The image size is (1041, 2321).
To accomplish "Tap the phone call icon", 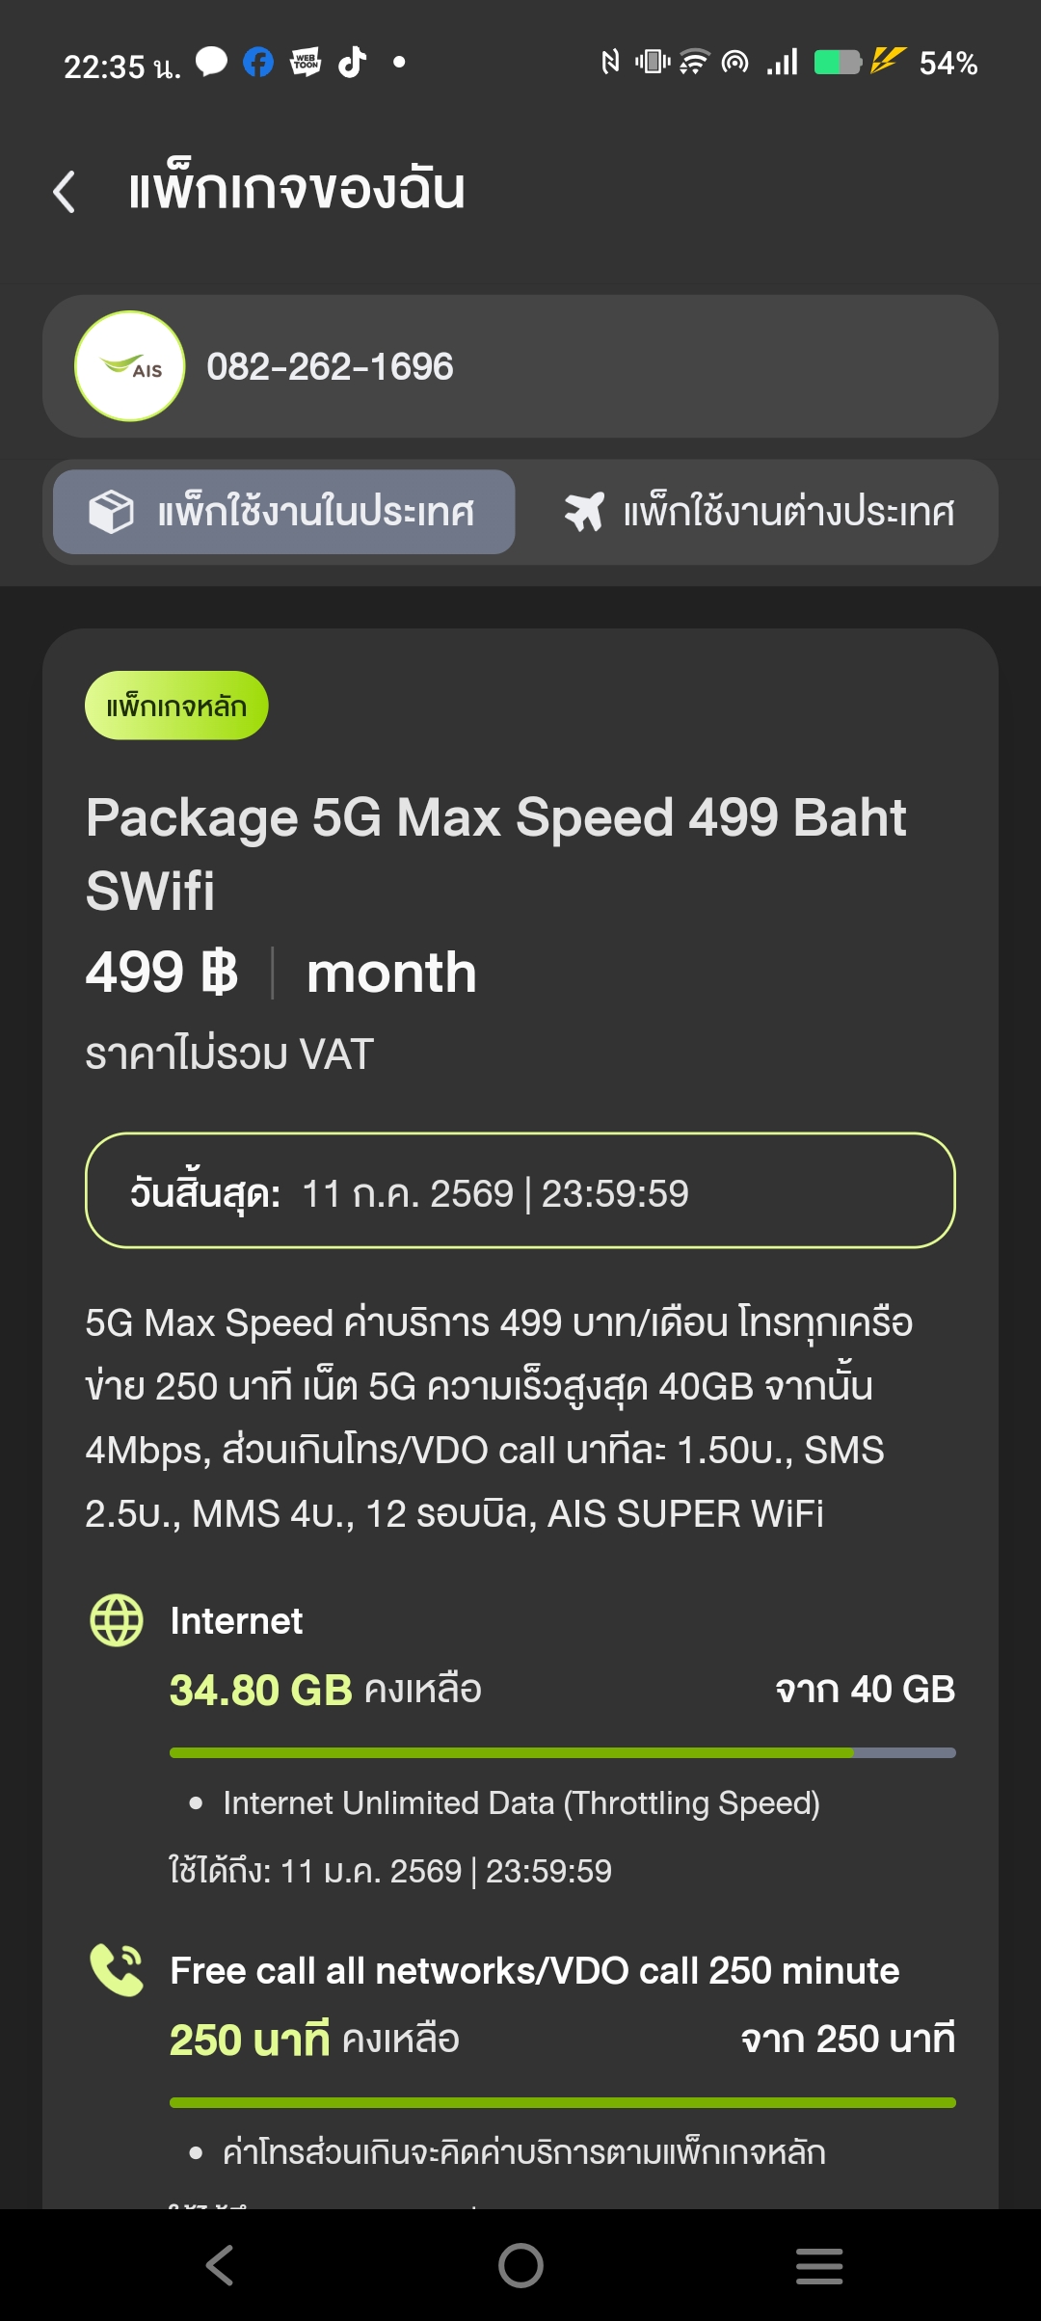I will (117, 1969).
